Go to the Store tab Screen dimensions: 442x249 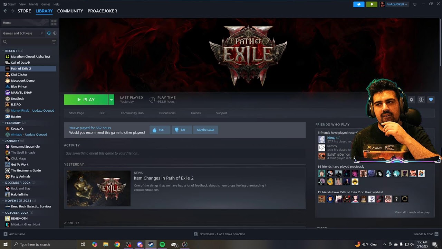[x=24, y=11]
